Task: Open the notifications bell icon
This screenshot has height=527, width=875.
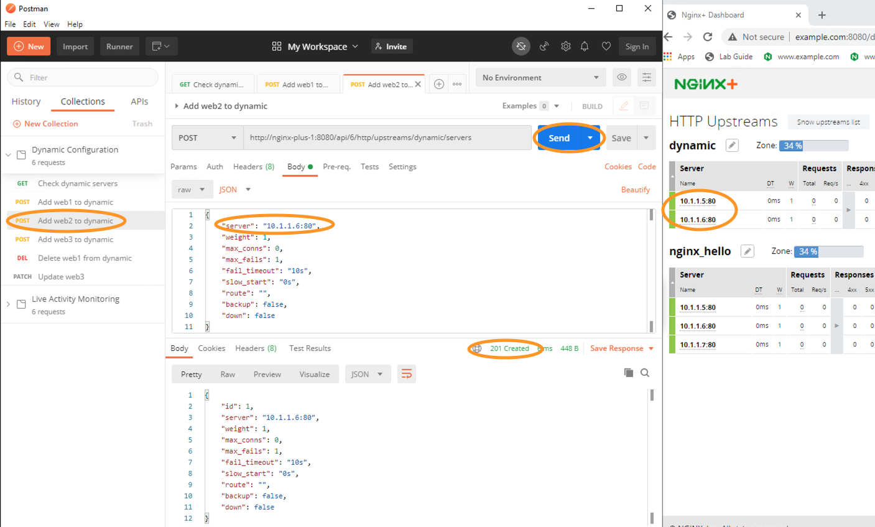Action: [585, 46]
